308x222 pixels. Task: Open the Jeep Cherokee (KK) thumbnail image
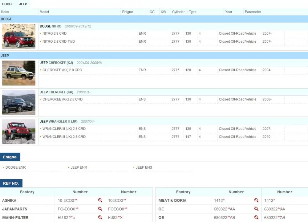(19, 102)
